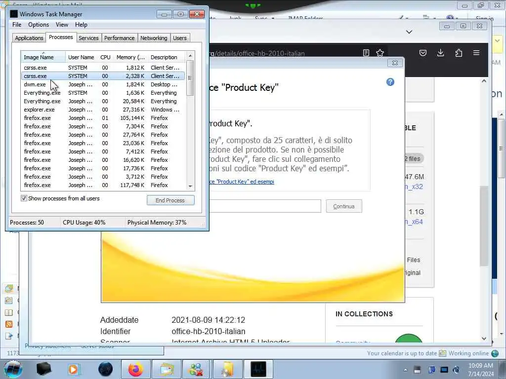Open Calendar icon in Live Mail sidebar

click(9, 301)
